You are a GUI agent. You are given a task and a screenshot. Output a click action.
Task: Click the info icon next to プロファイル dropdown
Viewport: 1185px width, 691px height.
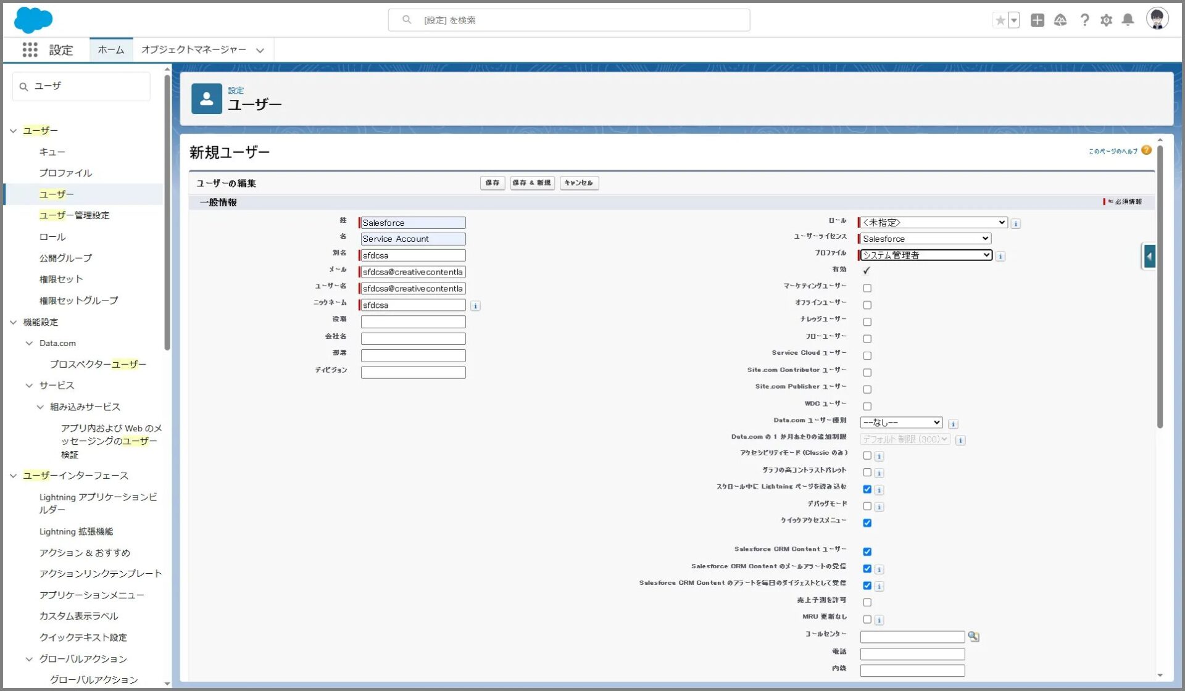1000,256
